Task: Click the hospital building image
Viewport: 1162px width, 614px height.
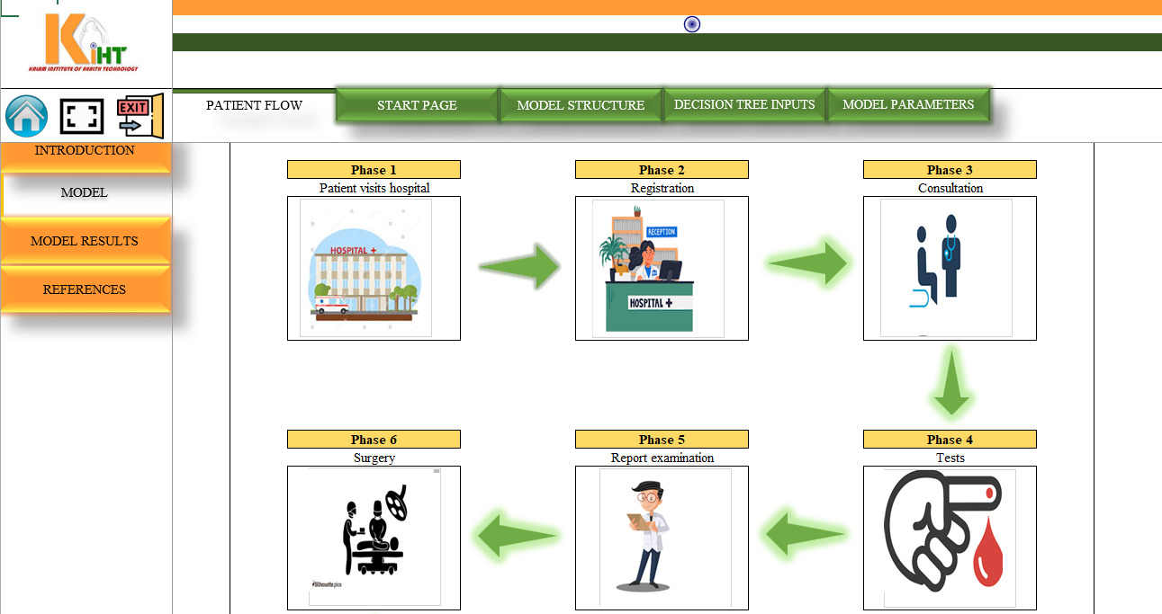Action: (x=365, y=268)
